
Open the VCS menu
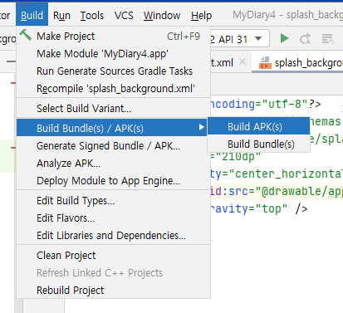tap(124, 15)
